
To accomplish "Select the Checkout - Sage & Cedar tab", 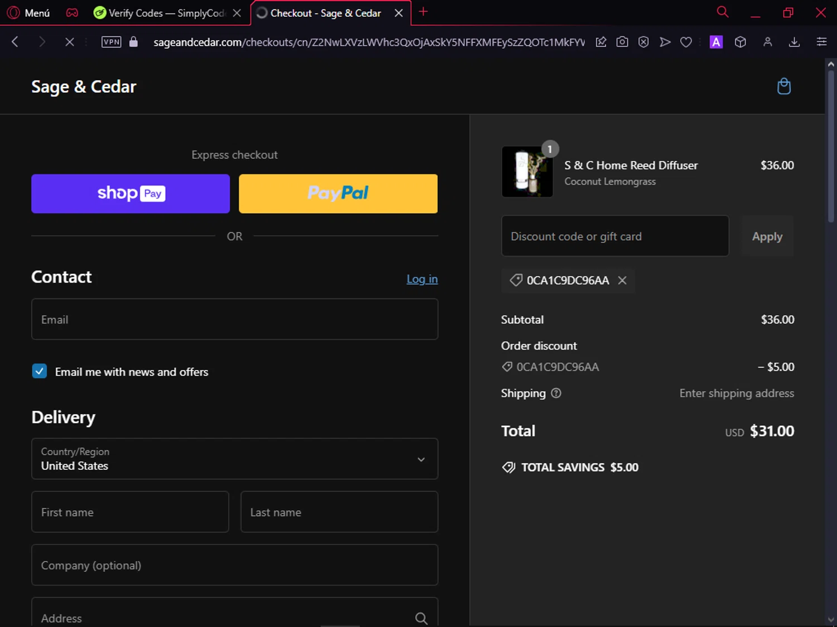I will coord(325,13).
